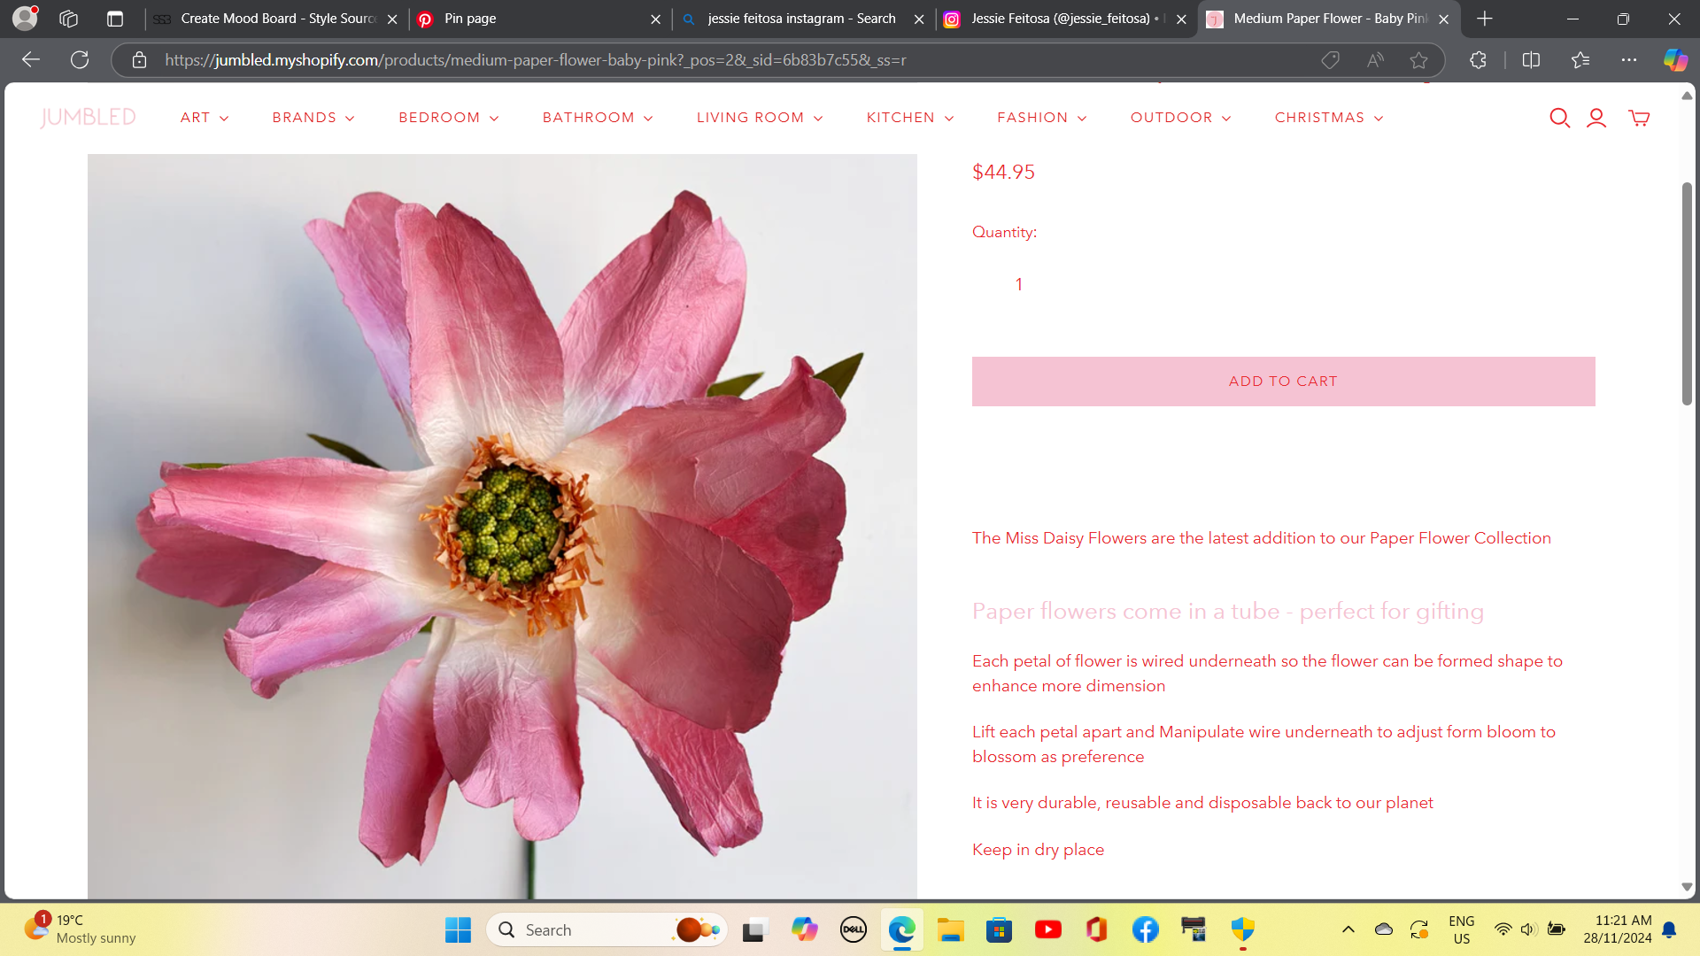Open browser extensions puzzle icon

[1478, 59]
